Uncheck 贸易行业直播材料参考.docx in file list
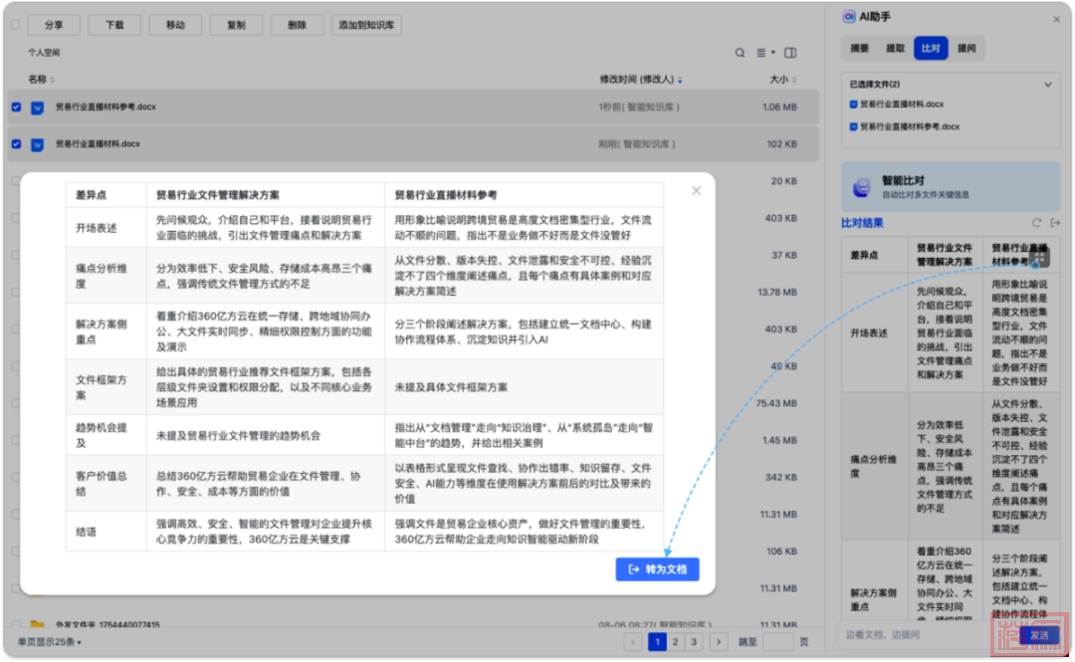Screen dimensions: 1075x662 (16, 108)
